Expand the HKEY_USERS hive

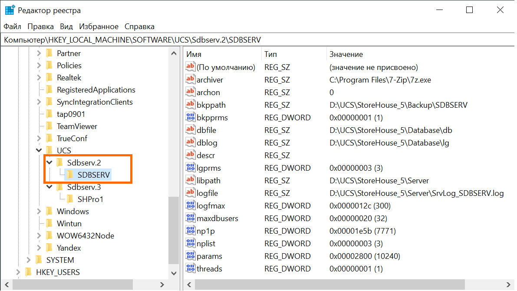click(x=18, y=272)
